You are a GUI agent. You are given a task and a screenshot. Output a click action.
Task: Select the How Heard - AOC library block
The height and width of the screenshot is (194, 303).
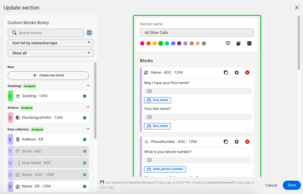click(48, 163)
